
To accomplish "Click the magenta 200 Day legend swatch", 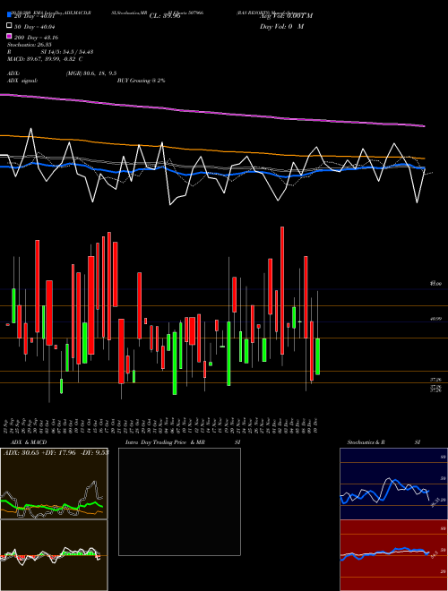I will point(10,36).
